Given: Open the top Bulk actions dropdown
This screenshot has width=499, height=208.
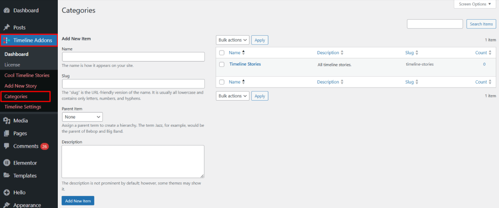Looking at the screenshot, I should coord(232,40).
